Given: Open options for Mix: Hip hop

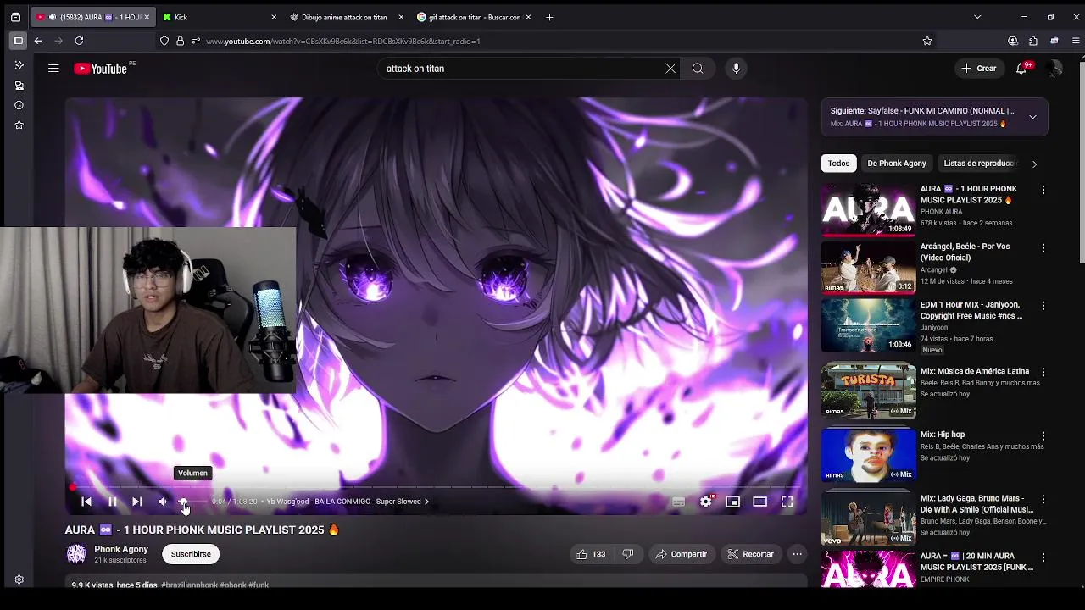Looking at the screenshot, I should point(1043,436).
